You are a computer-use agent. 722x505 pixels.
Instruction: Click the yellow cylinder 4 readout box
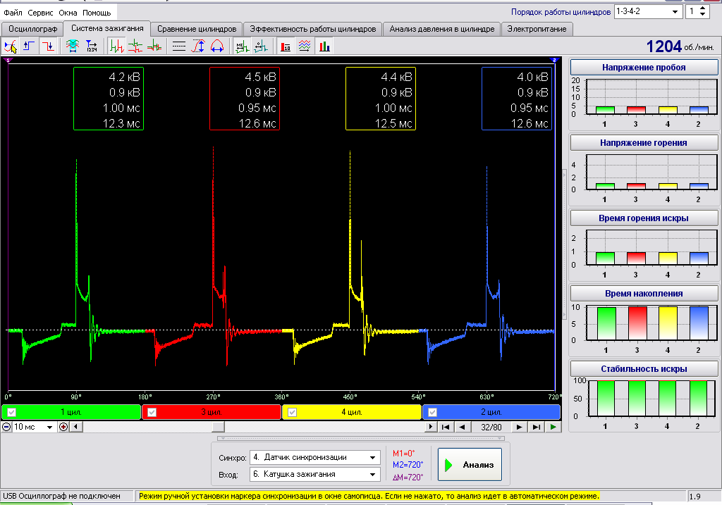coord(380,99)
